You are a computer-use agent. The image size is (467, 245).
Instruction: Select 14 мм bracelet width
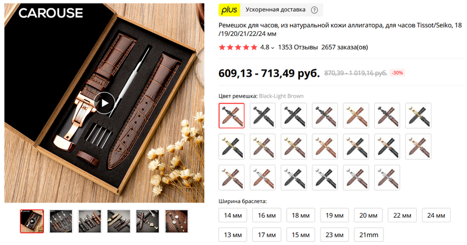233,215
